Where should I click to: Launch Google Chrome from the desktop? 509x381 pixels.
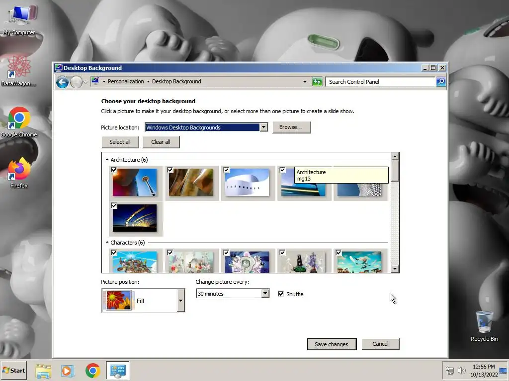point(19,122)
